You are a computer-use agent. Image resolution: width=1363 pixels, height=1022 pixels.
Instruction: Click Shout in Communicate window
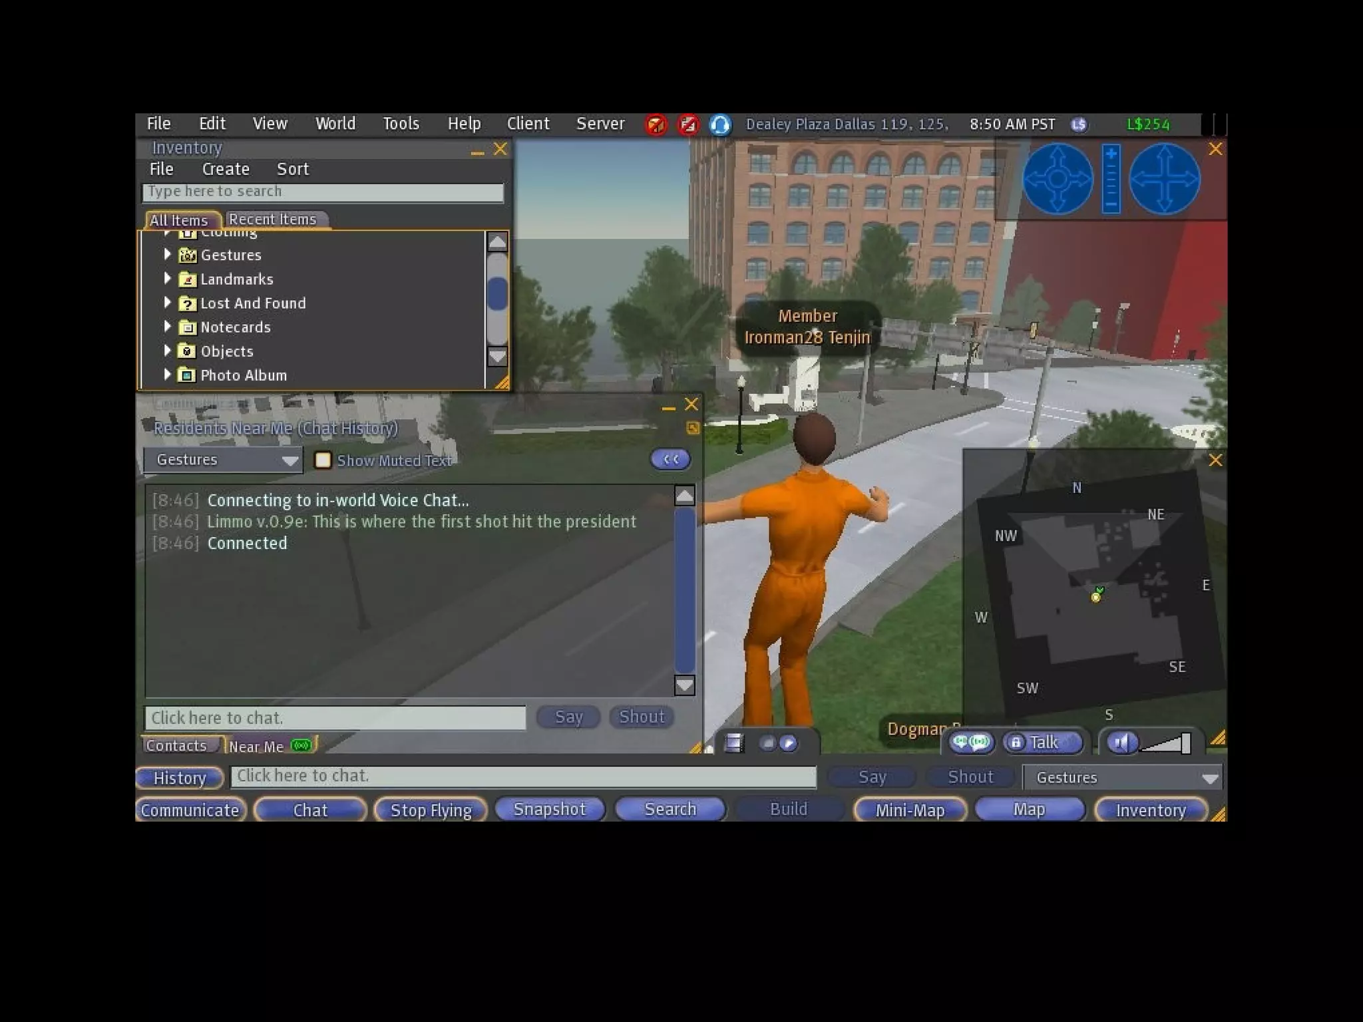tap(642, 717)
